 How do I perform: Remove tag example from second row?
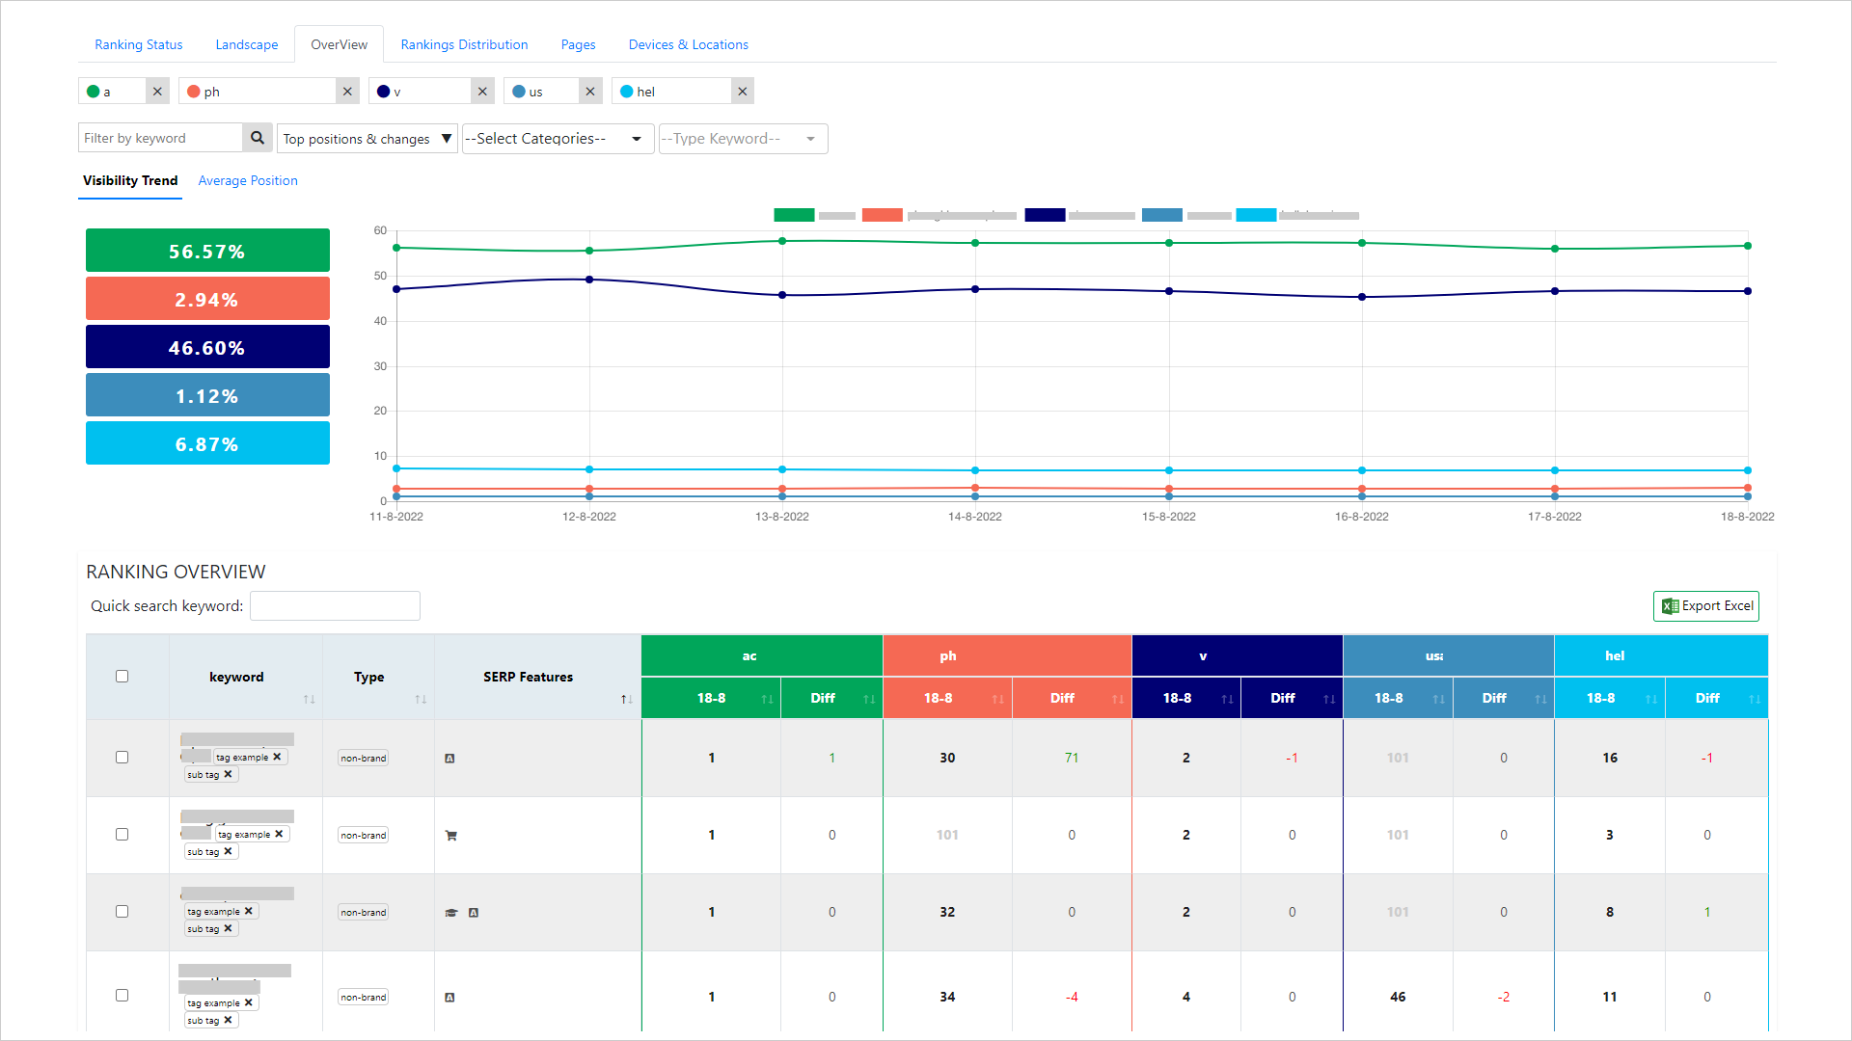point(279,834)
